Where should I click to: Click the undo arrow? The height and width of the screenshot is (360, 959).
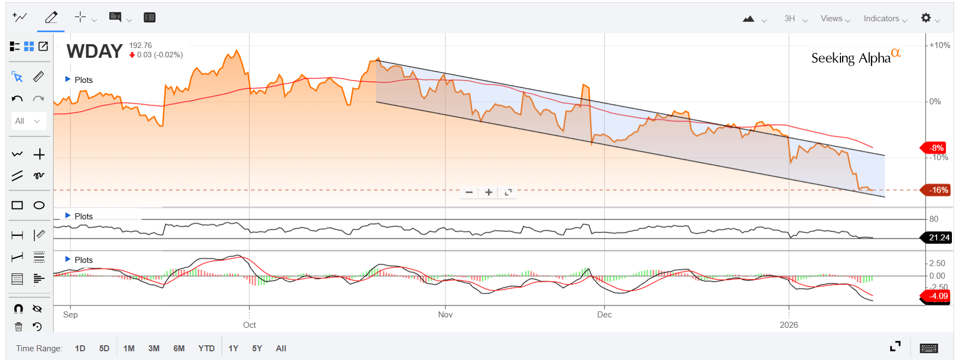click(x=17, y=99)
